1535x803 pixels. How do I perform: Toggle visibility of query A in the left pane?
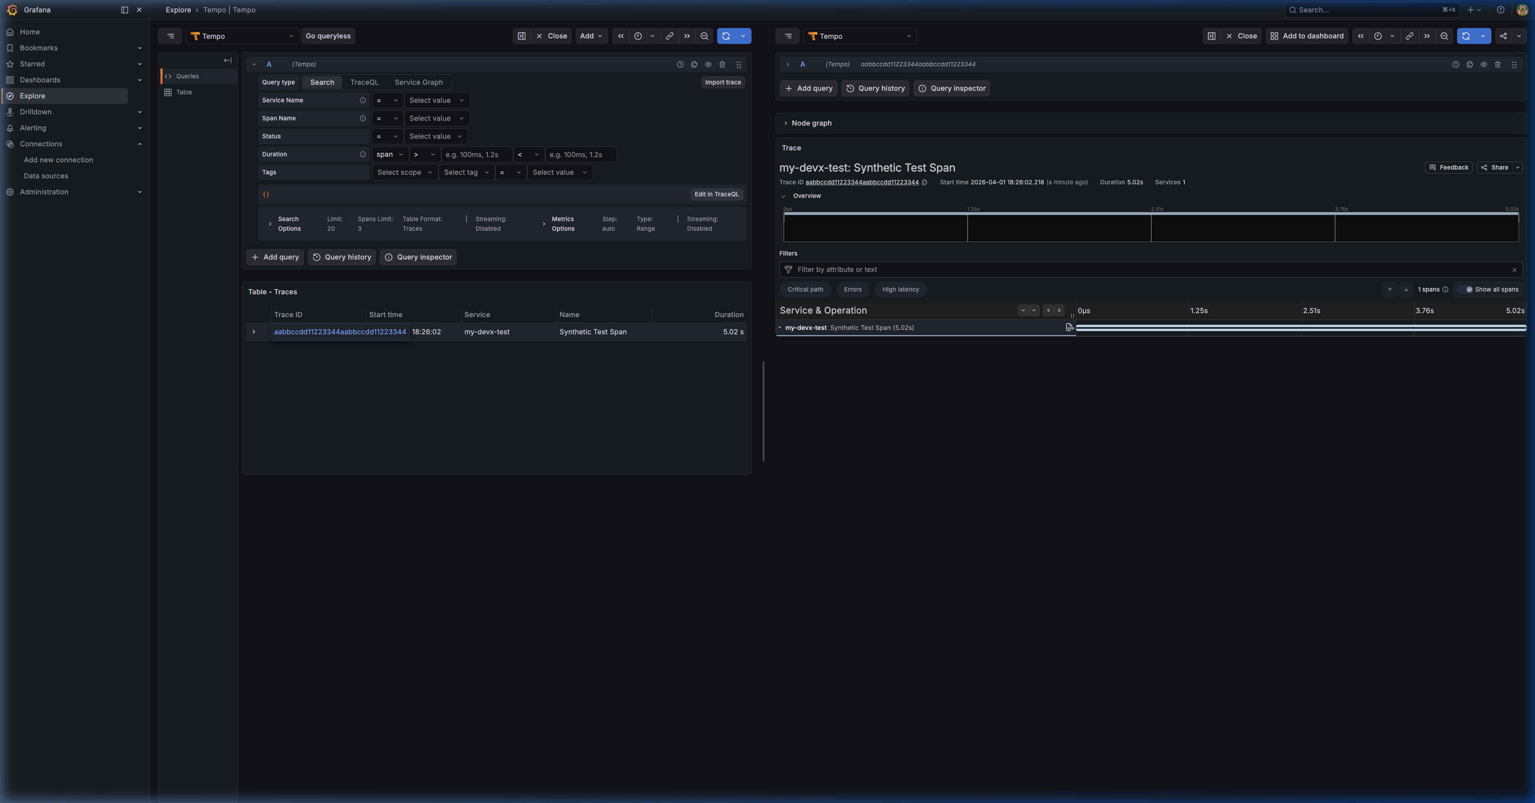coord(708,64)
